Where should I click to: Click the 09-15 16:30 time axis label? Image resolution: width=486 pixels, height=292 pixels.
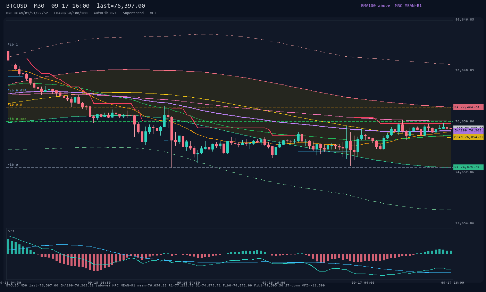[x=99, y=283]
